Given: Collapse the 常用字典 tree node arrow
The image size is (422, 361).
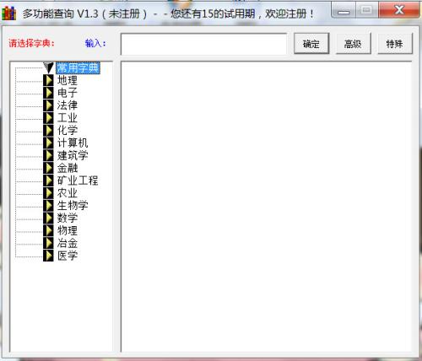Looking at the screenshot, I should tap(48, 67).
